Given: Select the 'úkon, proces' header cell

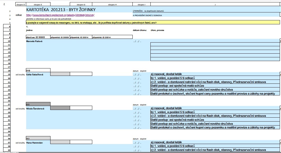Looking at the screenshot, I should click(x=157, y=30).
